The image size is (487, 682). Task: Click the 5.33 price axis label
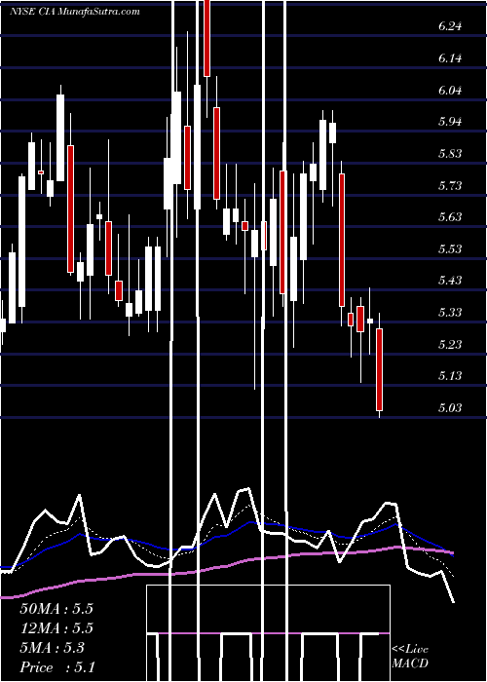[450, 313]
